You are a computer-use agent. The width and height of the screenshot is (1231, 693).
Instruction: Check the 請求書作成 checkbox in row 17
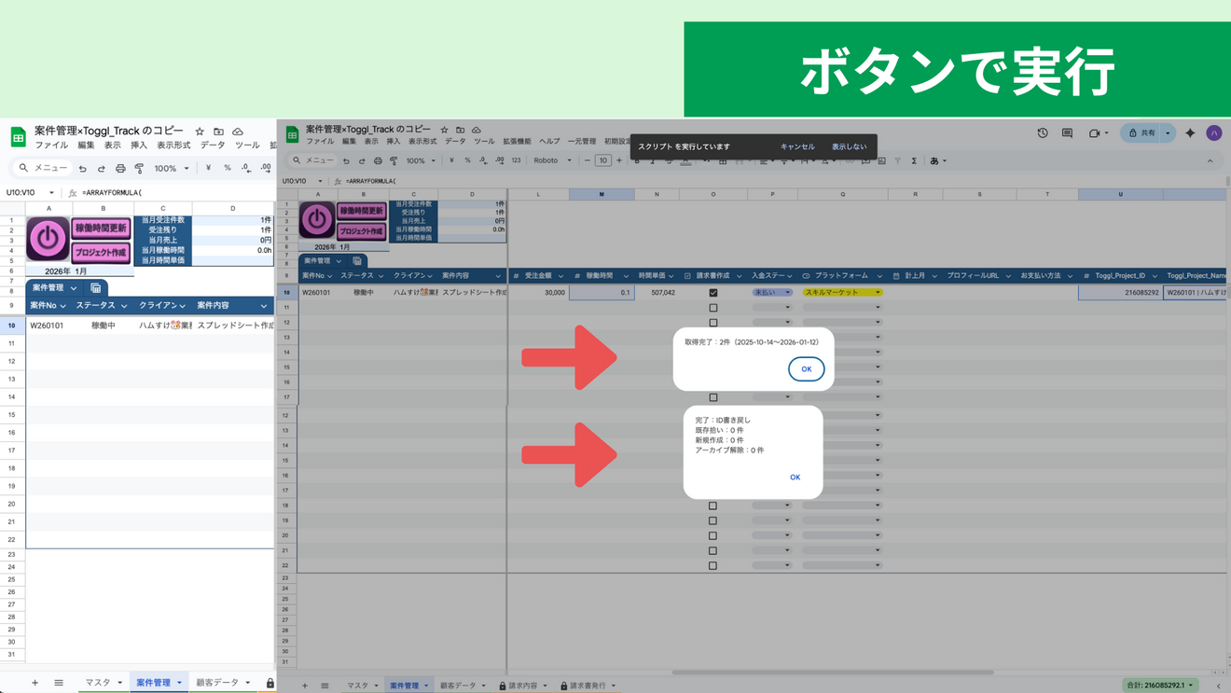(x=713, y=397)
